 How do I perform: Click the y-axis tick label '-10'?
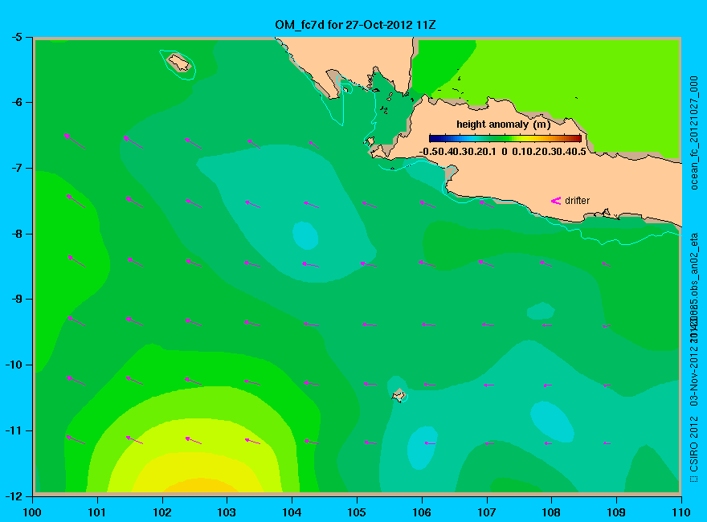tap(14, 365)
